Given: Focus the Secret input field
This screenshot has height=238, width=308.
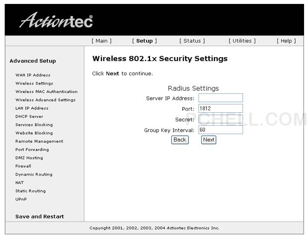Looking at the screenshot, I should coord(221,119).
